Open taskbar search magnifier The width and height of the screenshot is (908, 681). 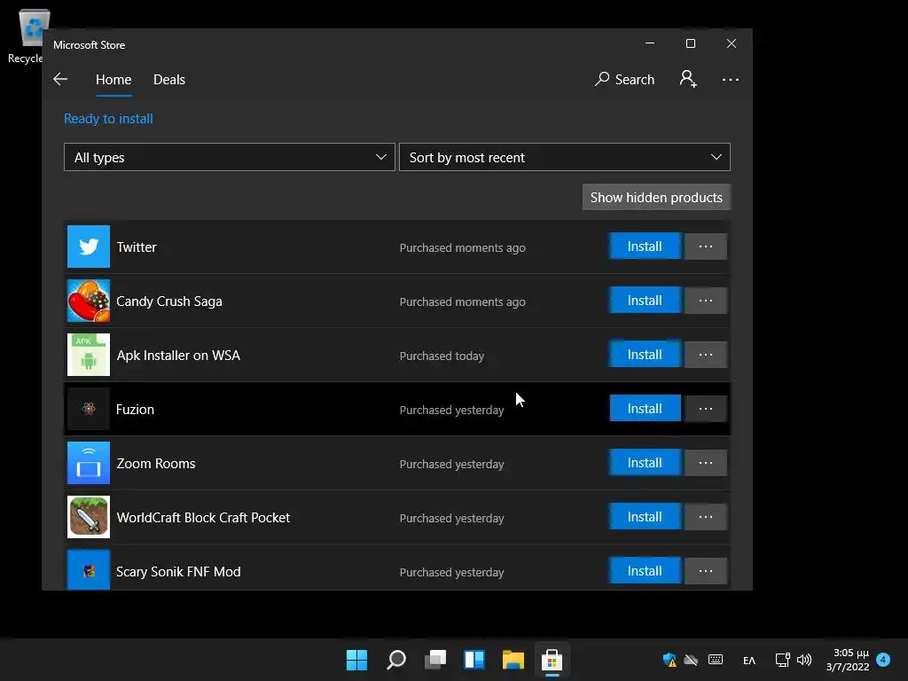tap(396, 660)
